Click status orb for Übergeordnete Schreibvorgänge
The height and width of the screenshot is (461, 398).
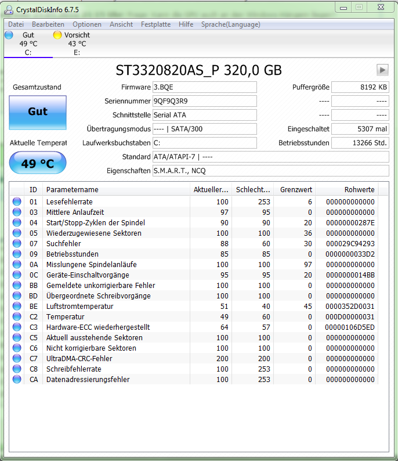tap(17, 296)
